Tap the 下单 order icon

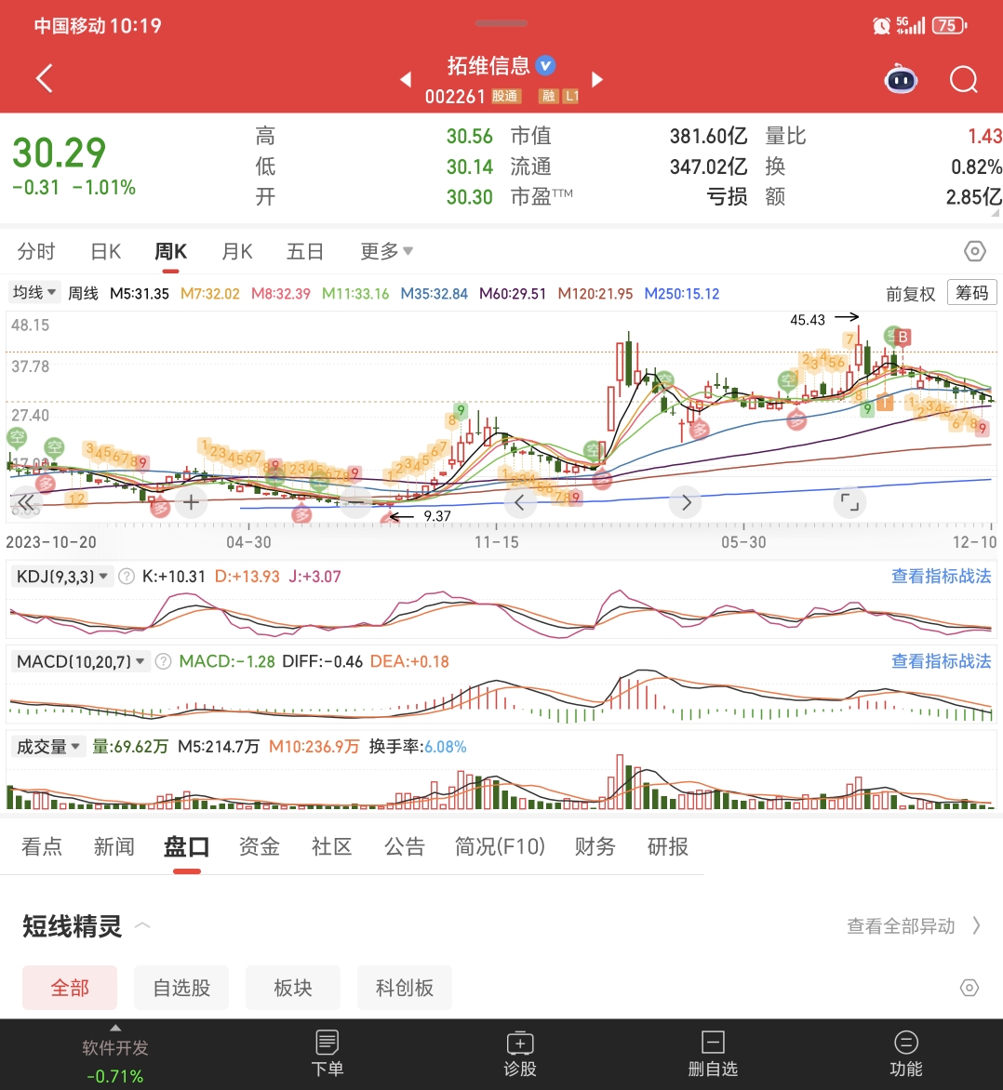327,1042
